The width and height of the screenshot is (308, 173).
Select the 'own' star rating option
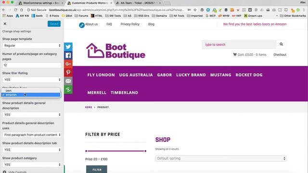tap(31, 91)
